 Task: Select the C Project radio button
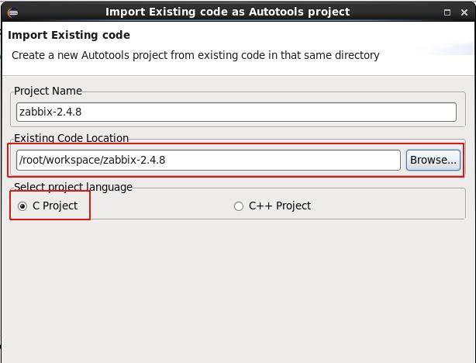[22, 206]
